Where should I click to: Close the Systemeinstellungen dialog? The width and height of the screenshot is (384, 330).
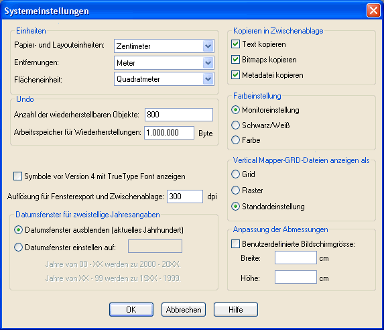(373, 11)
